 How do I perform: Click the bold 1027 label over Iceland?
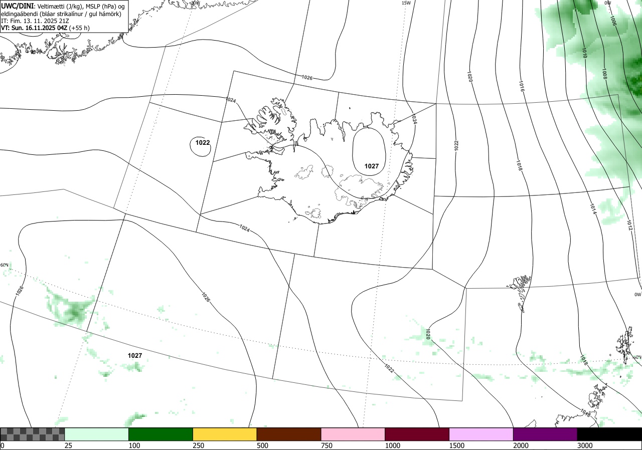tap(372, 166)
